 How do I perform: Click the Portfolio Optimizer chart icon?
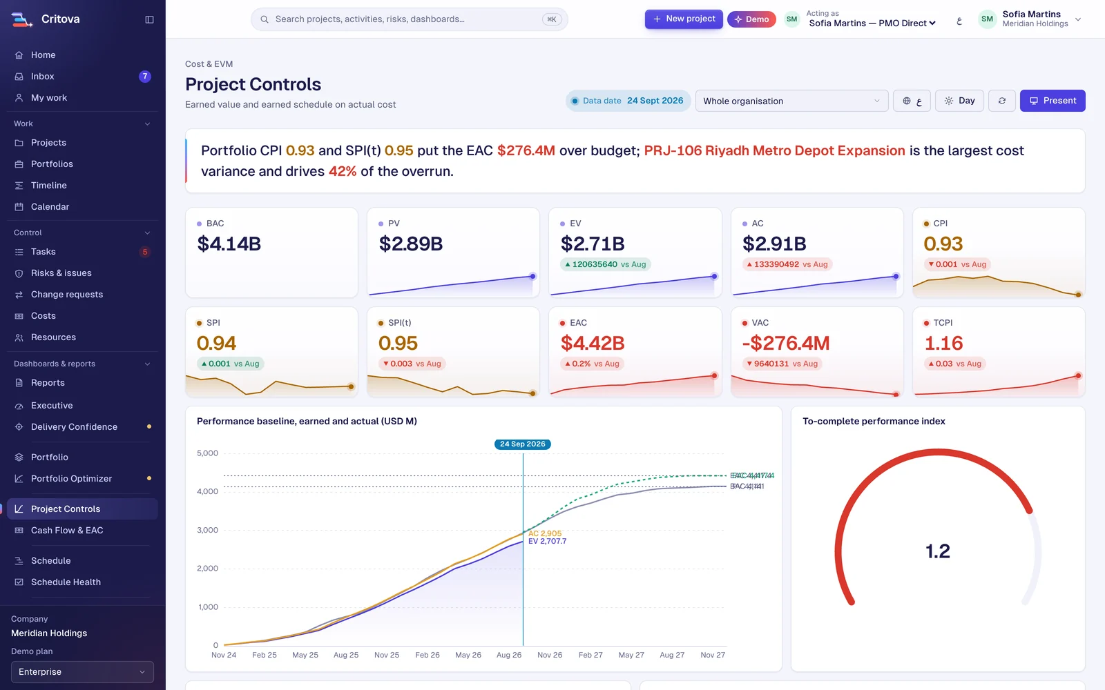(19, 479)
